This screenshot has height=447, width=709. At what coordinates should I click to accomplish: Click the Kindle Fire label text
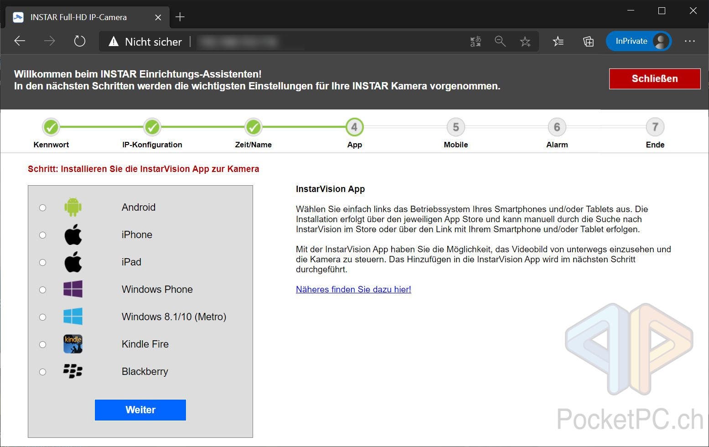pyautogui.click(x=145, y=344)
